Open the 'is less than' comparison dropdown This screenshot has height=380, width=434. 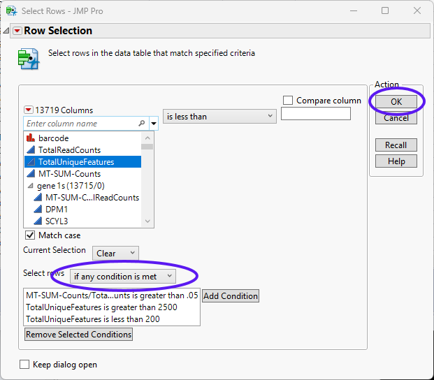(220, 117)
